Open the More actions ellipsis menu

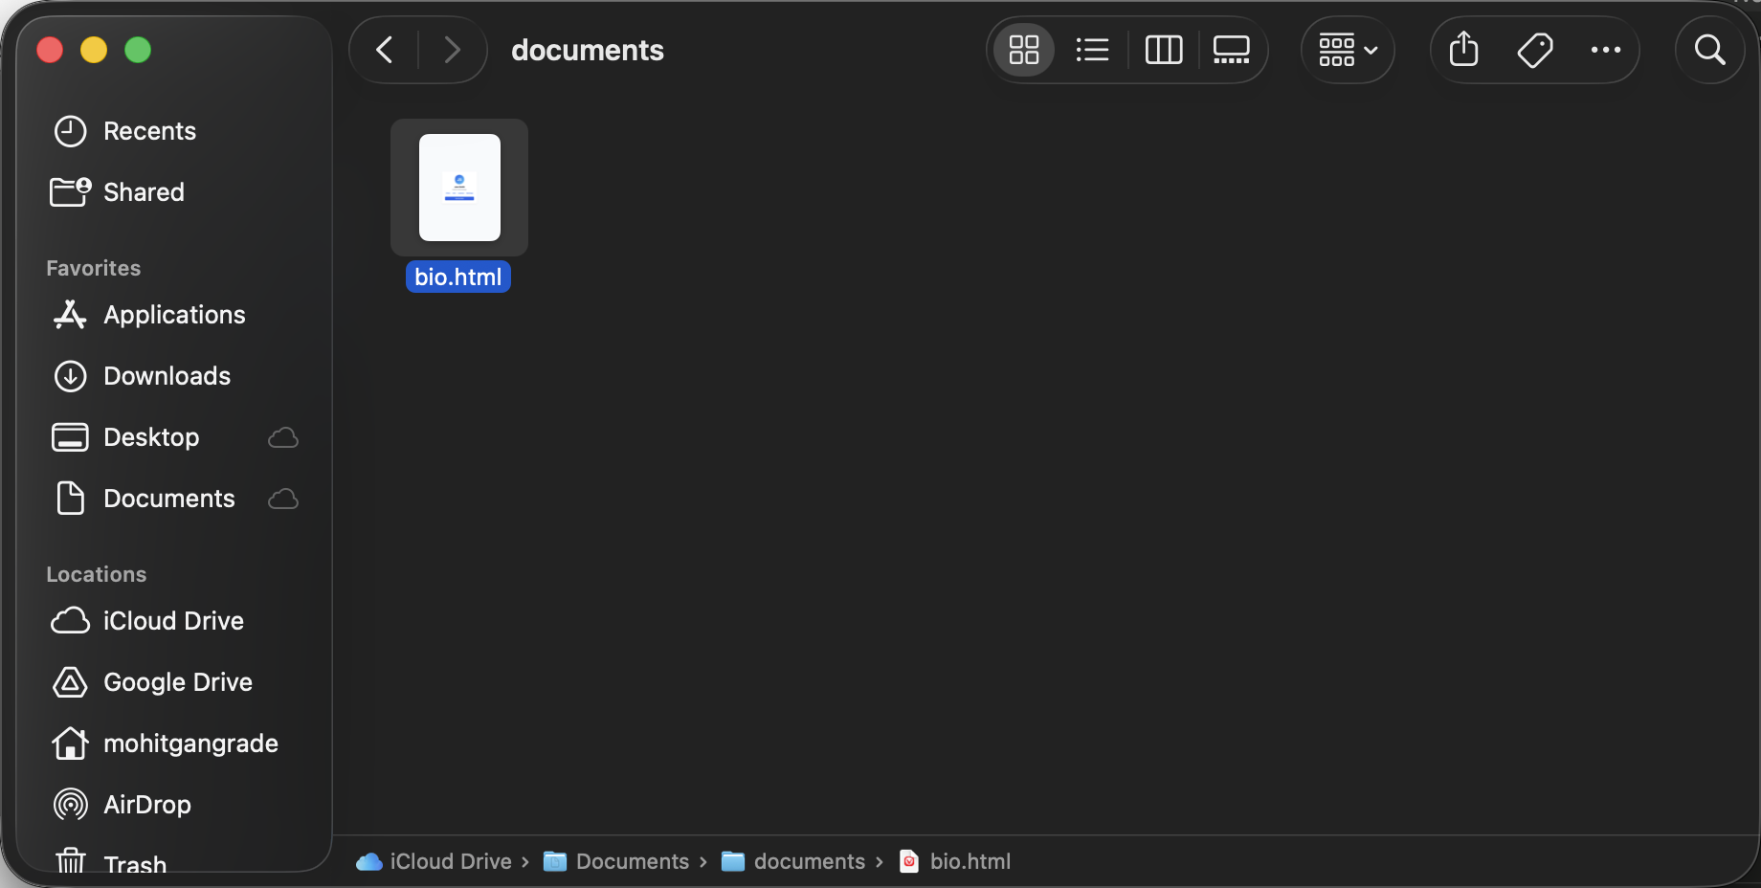click(1606, 50)
